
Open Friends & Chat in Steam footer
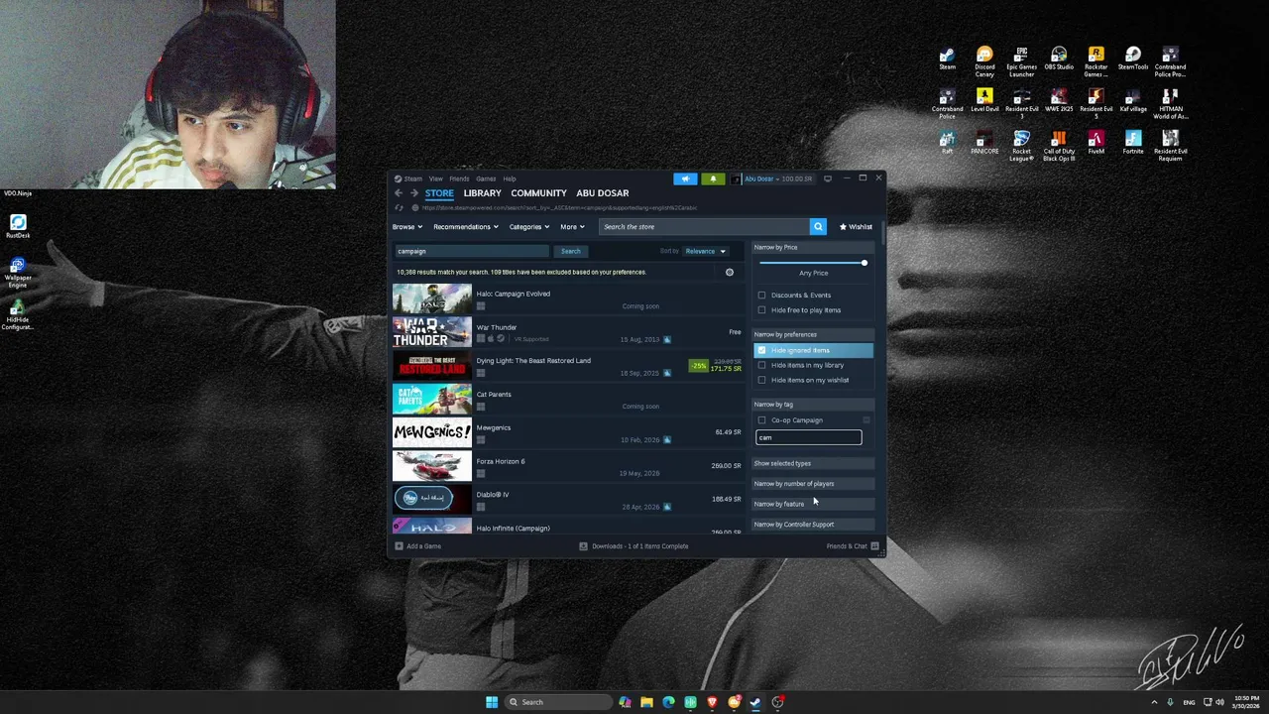(x=852, y=546)
